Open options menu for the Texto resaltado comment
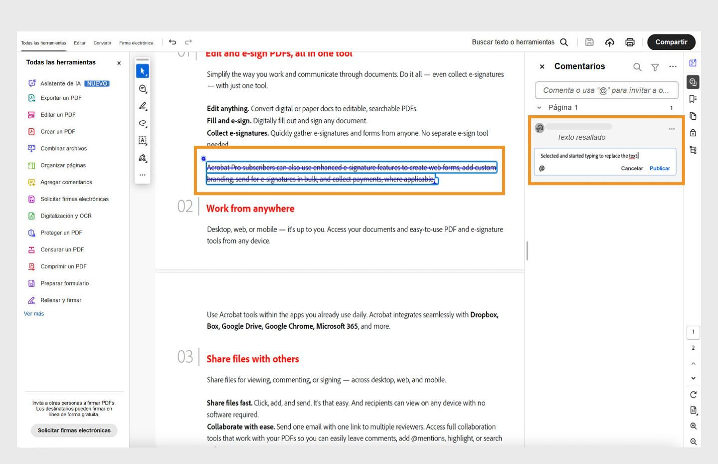 click(x=672, y=129)
